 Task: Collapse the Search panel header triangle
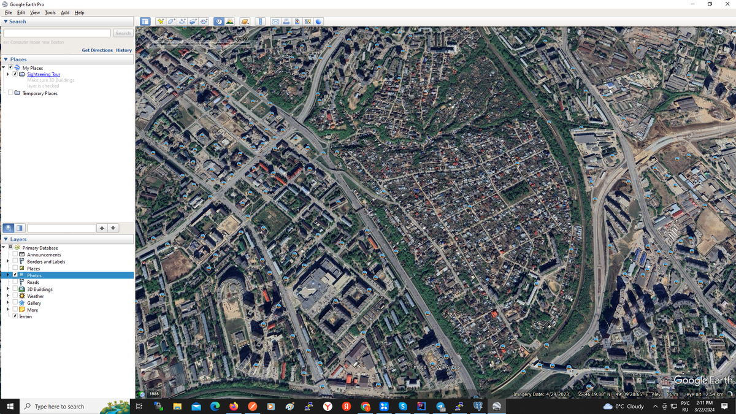tap(6, 21)
